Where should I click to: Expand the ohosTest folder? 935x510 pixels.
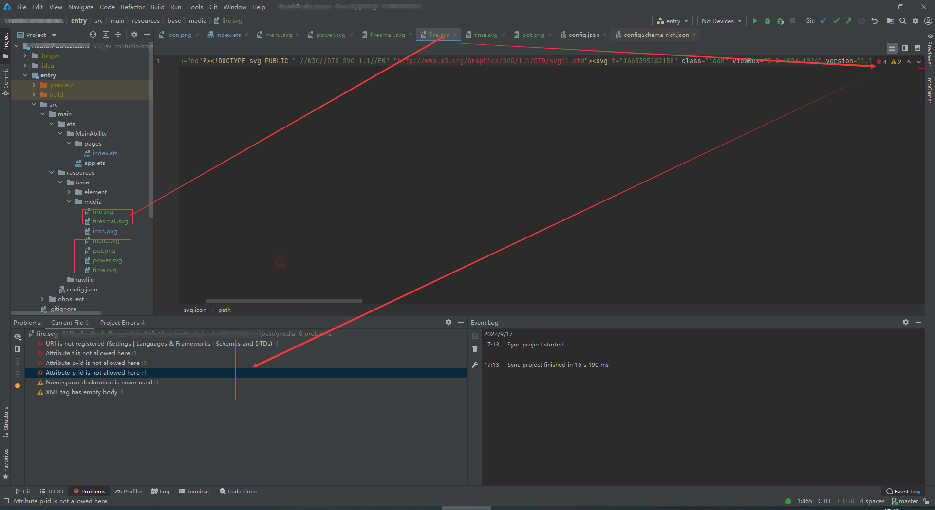pos(42,299)
